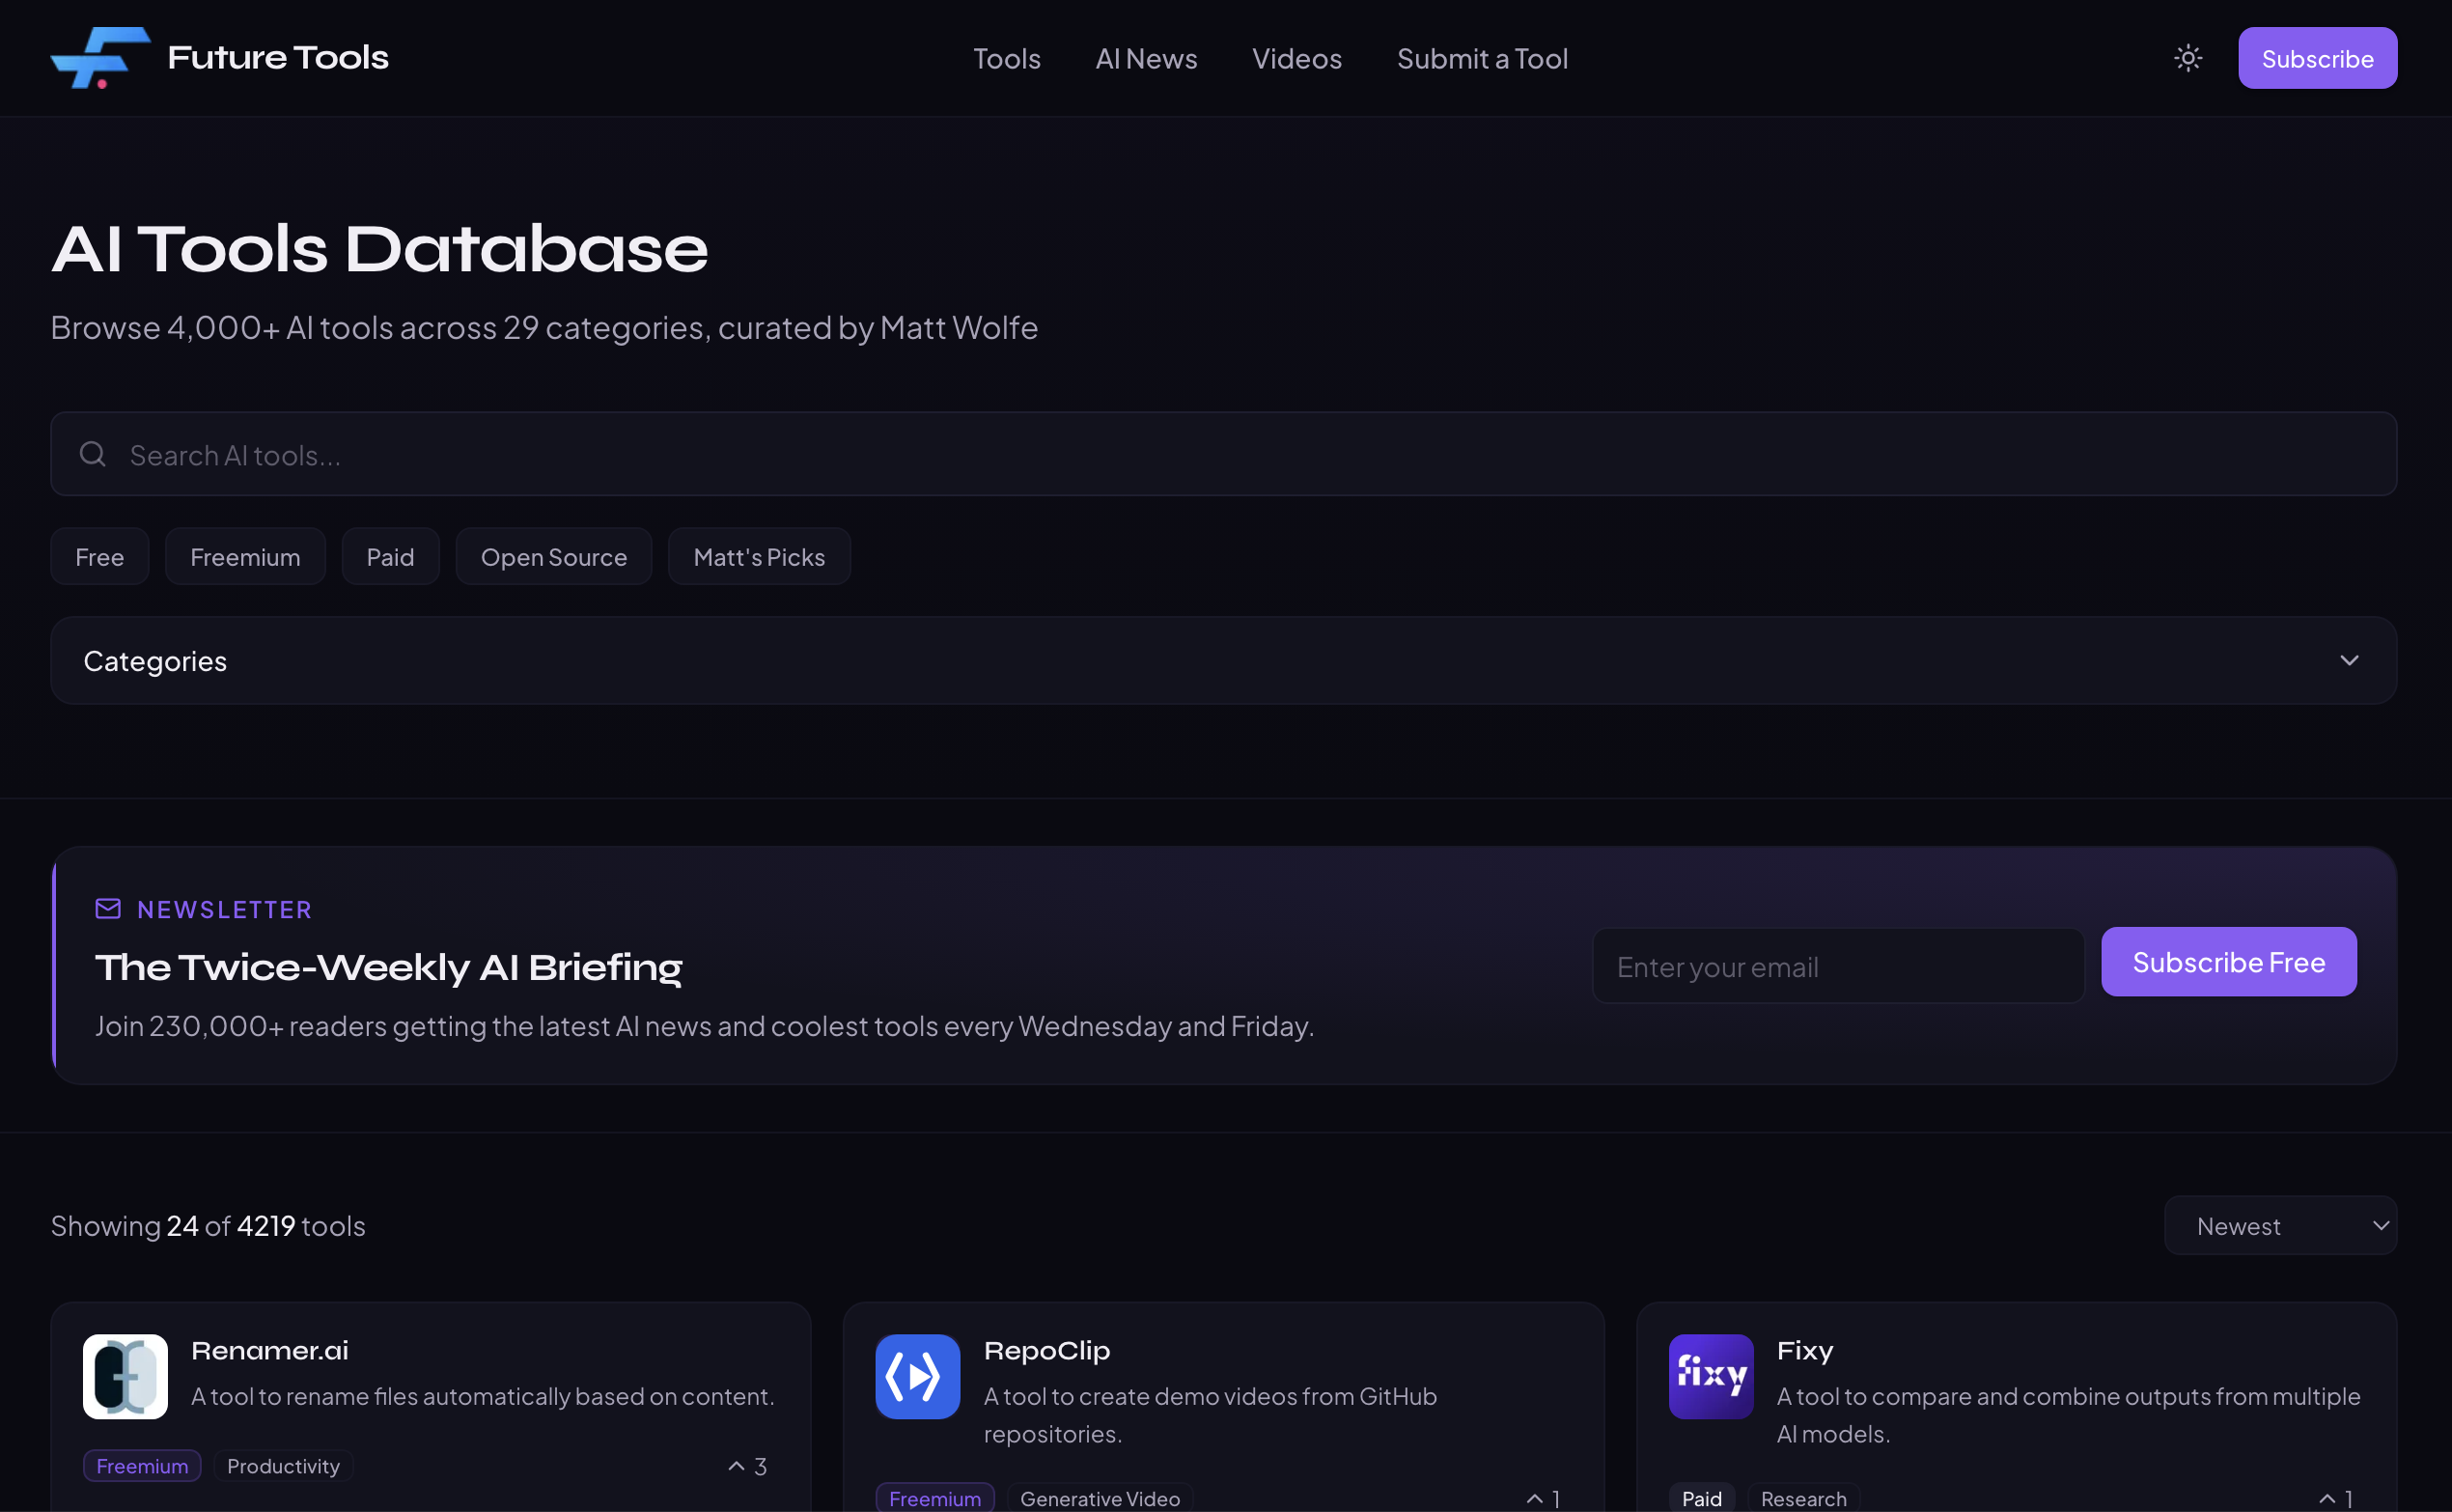Screen dimensions: 2452x1512
Task: Upvote the Renamer.ai tool
Action: [746, 1466]
